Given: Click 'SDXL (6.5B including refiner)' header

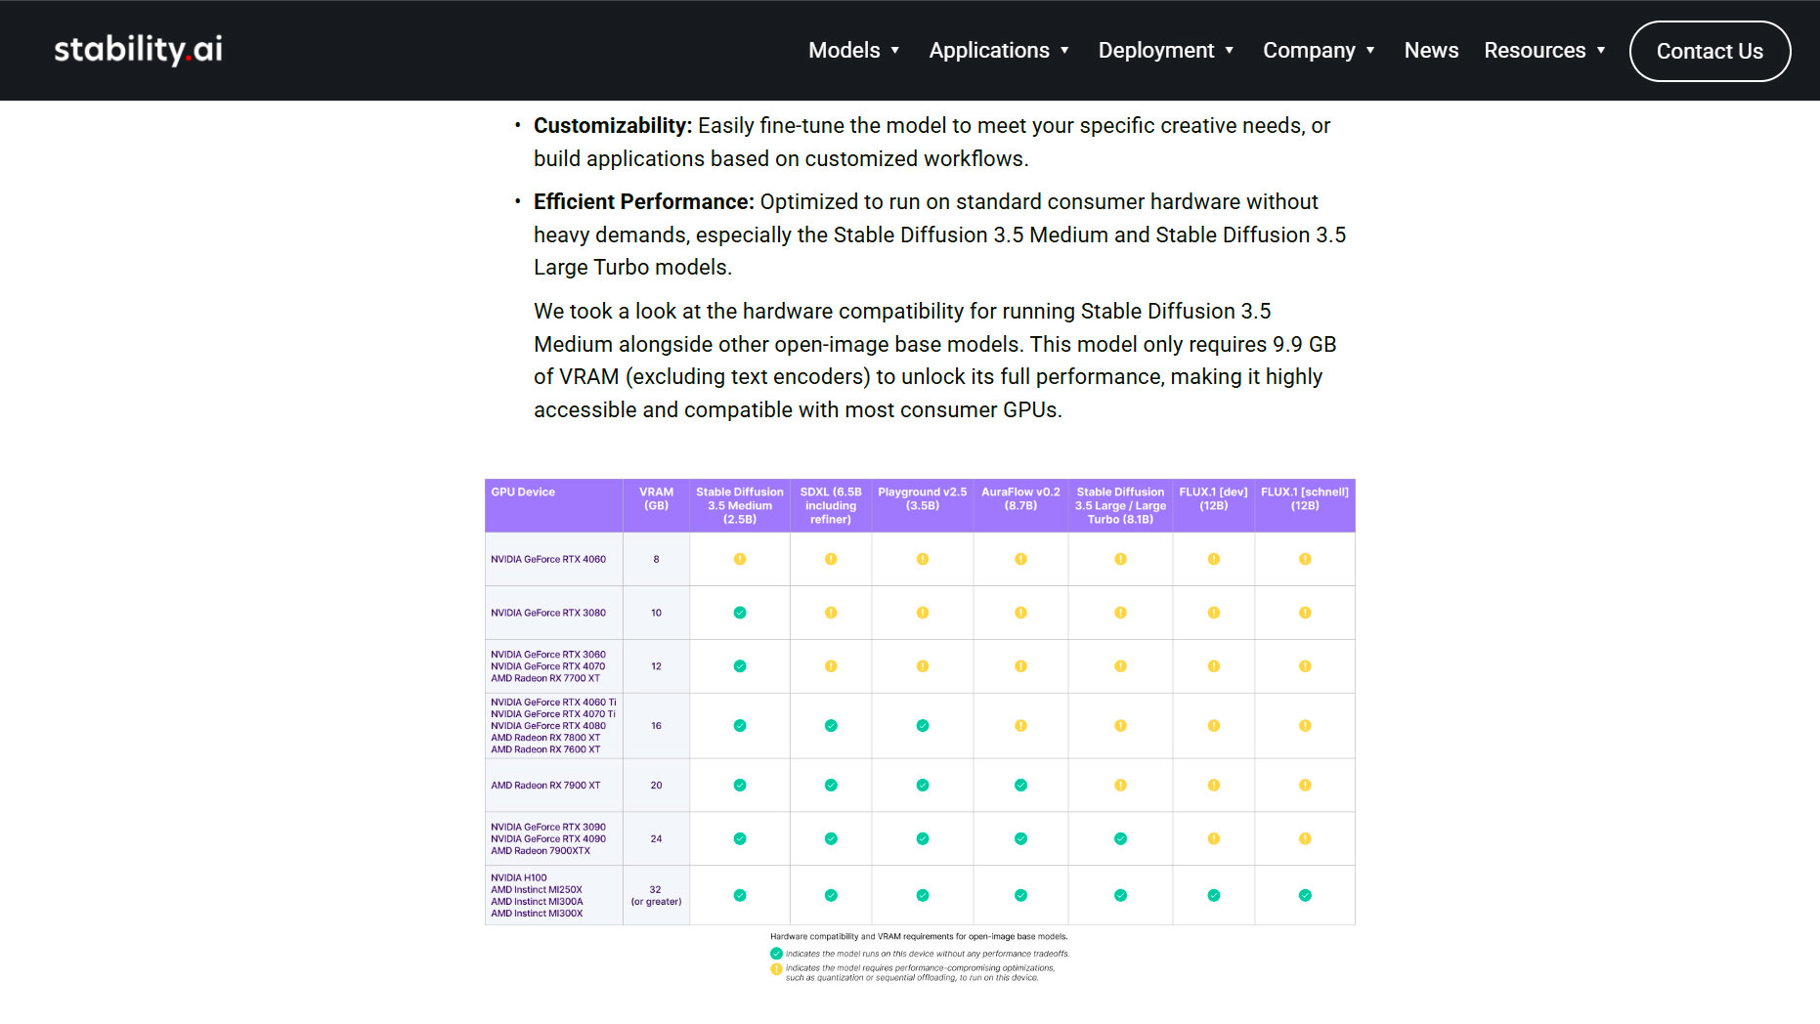Looking at the screenshot, I should click(x=831, y=506).
